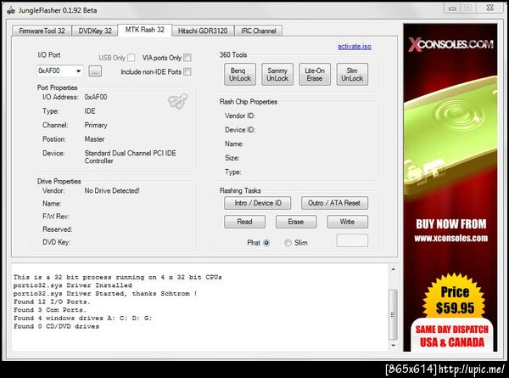The width and height of the screenshot is (509, 378).
Task: Click the 'No Drive Detected!' vendor text
Action: click(112, 191)
